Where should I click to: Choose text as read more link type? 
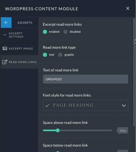[45, 55]
